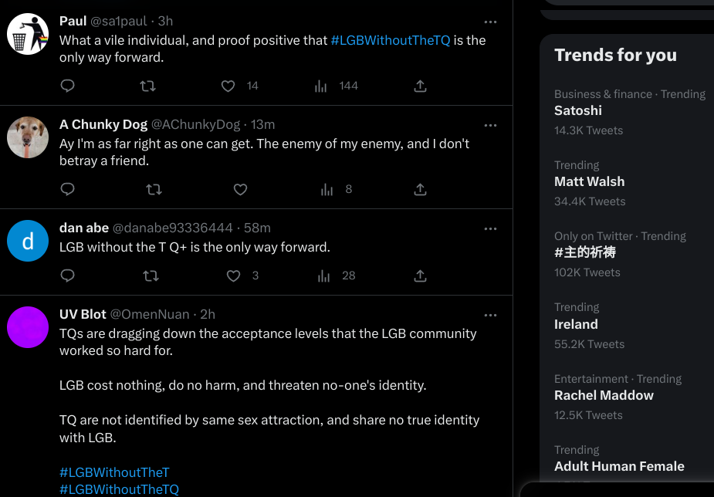Like dan abe's tweet

[x=234, y=276]
